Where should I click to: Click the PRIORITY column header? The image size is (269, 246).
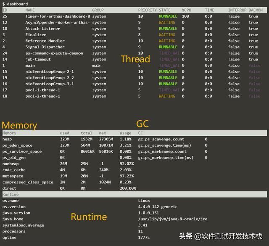[148, 10]
